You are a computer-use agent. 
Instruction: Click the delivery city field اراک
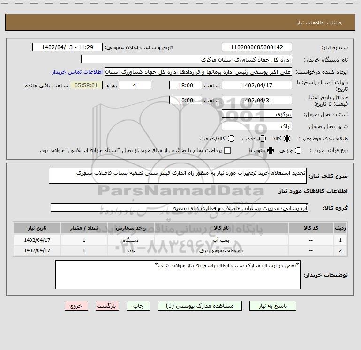[x=257, y=126]
